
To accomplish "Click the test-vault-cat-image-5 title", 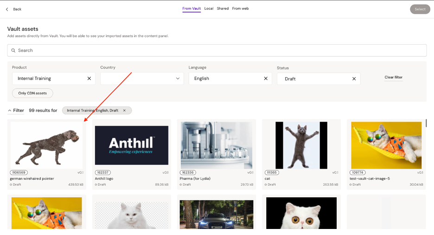I will [370, 178].
